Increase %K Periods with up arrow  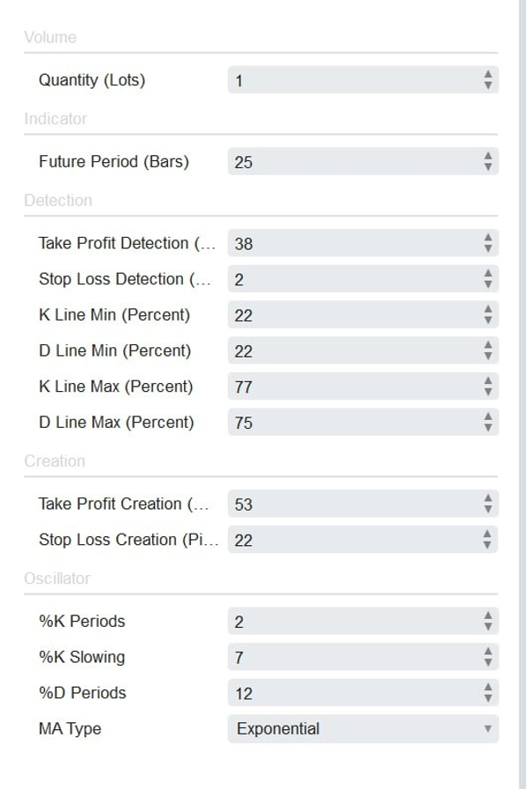[x=488, y=616]
